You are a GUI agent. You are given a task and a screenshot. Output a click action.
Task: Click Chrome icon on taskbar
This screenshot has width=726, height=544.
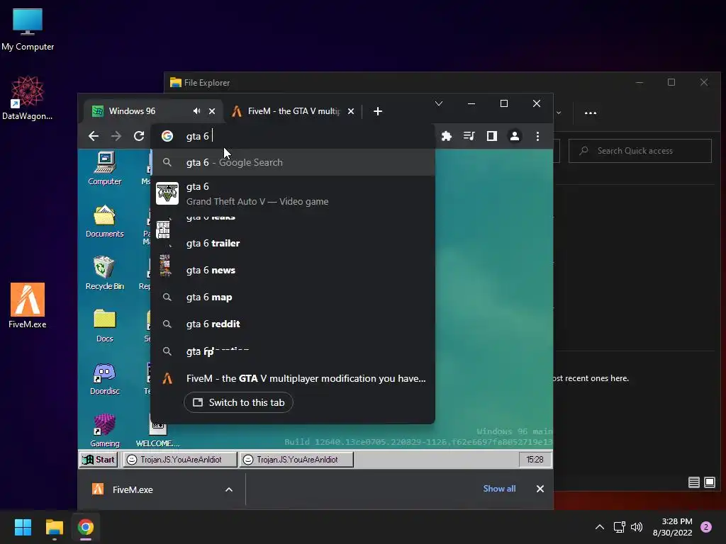pyautogui.click(x=86, y=527)
